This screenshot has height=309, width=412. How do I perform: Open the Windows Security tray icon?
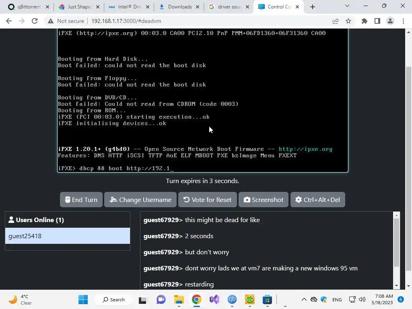[324, 299]
